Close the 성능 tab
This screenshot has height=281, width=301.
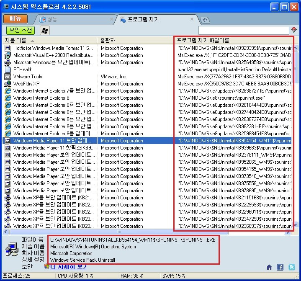tap(111, 19)
